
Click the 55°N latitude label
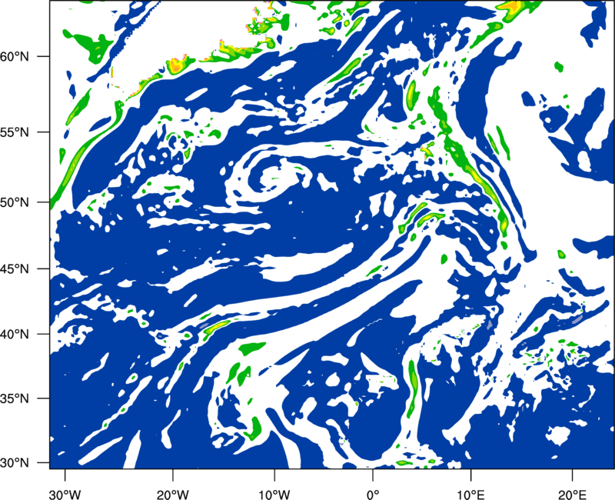[x=15, y=132]
